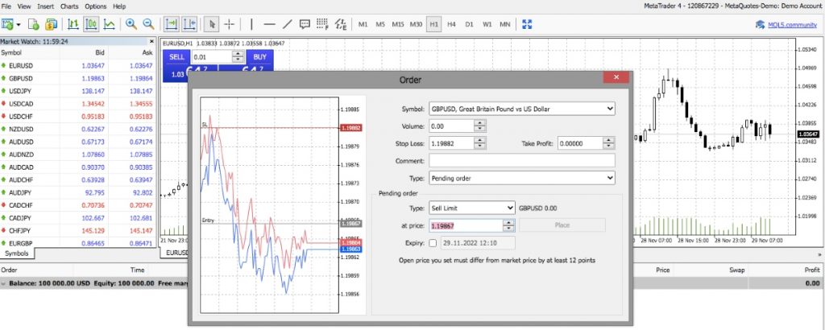Select AUDNZD row in Market Watch
The height and width of the screenshot is (330, 825).
click(78, 155)
